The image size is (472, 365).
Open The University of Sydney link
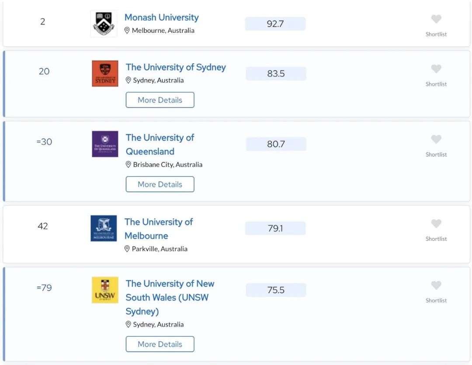[x=176, y=67]
